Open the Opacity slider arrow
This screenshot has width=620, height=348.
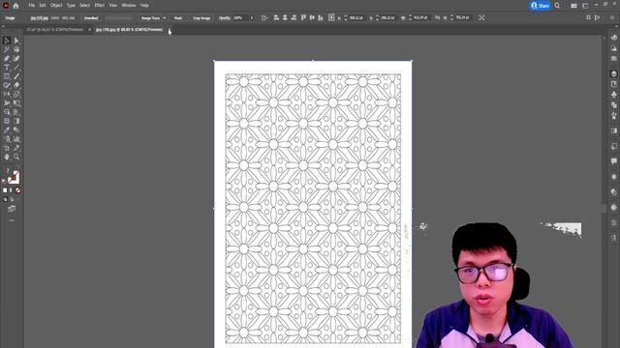tap(252, 18)
